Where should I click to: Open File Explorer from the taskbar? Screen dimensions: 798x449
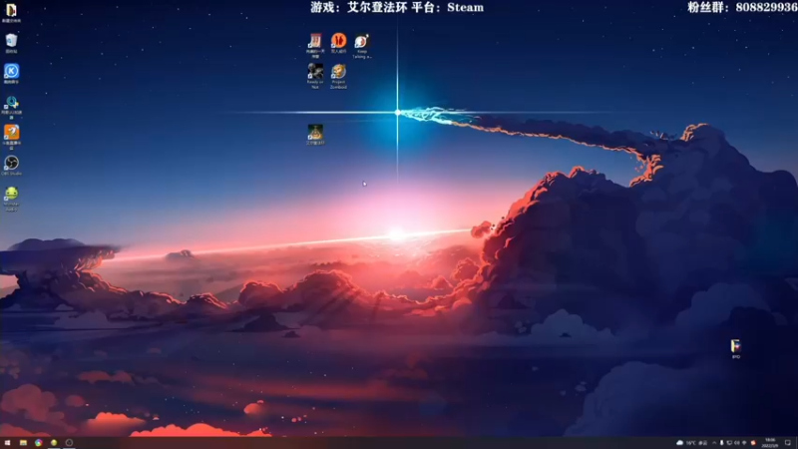pos(23,443)
